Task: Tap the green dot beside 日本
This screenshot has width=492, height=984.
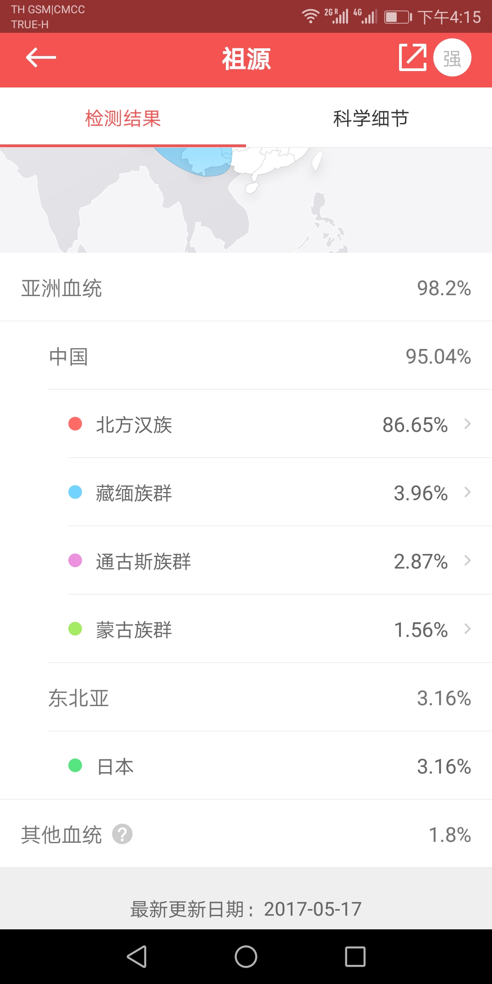Action: [75, 765]
